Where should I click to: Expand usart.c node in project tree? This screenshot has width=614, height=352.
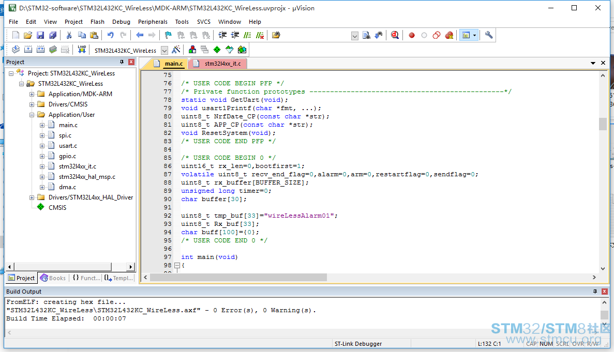click(x=42, y=146)
